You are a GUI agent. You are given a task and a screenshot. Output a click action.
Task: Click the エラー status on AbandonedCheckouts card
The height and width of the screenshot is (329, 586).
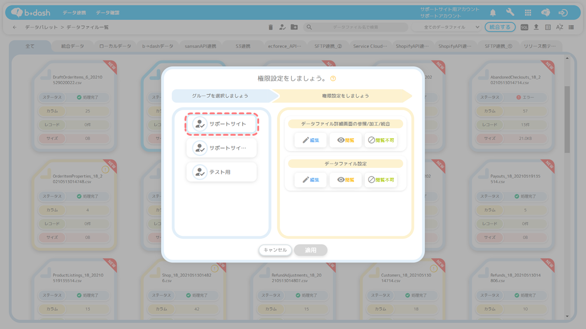[x=525, y=97]
